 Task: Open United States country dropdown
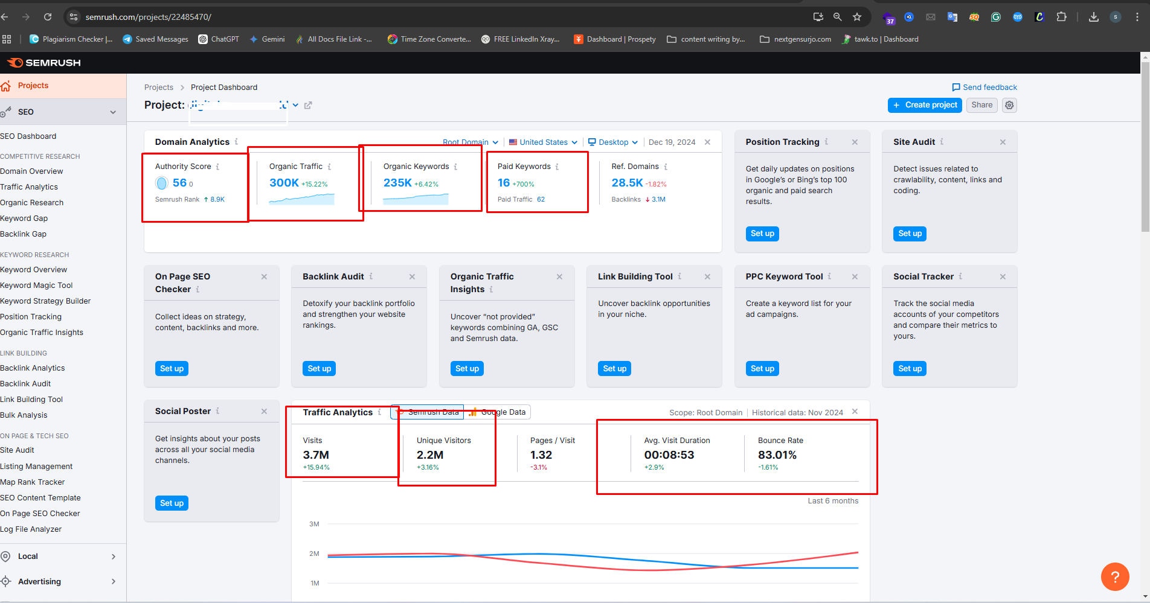[x=543, y=142]
